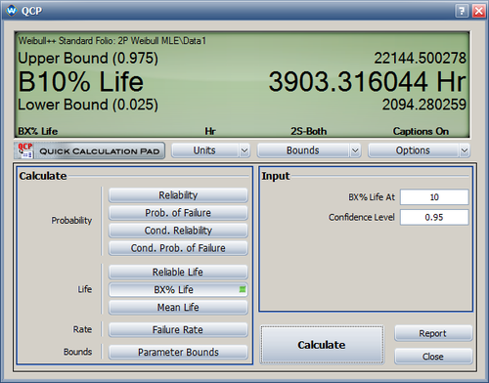The image size is (489, 383).
Task: Click the lower bound value 2094.280259
Action: tap(424, 105)
